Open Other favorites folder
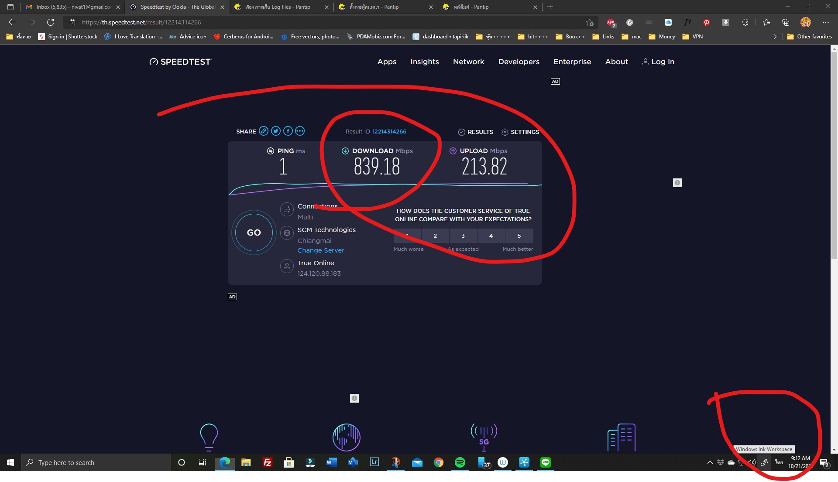Screen dimensions: 838x482 809,37
